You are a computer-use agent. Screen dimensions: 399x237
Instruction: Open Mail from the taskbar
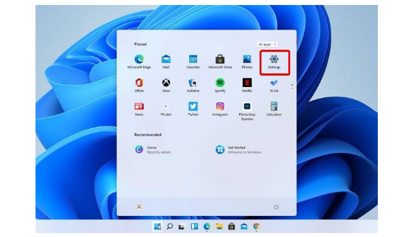click(244, 226)
